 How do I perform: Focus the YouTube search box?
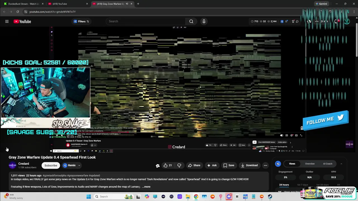[x=145, y=21]
